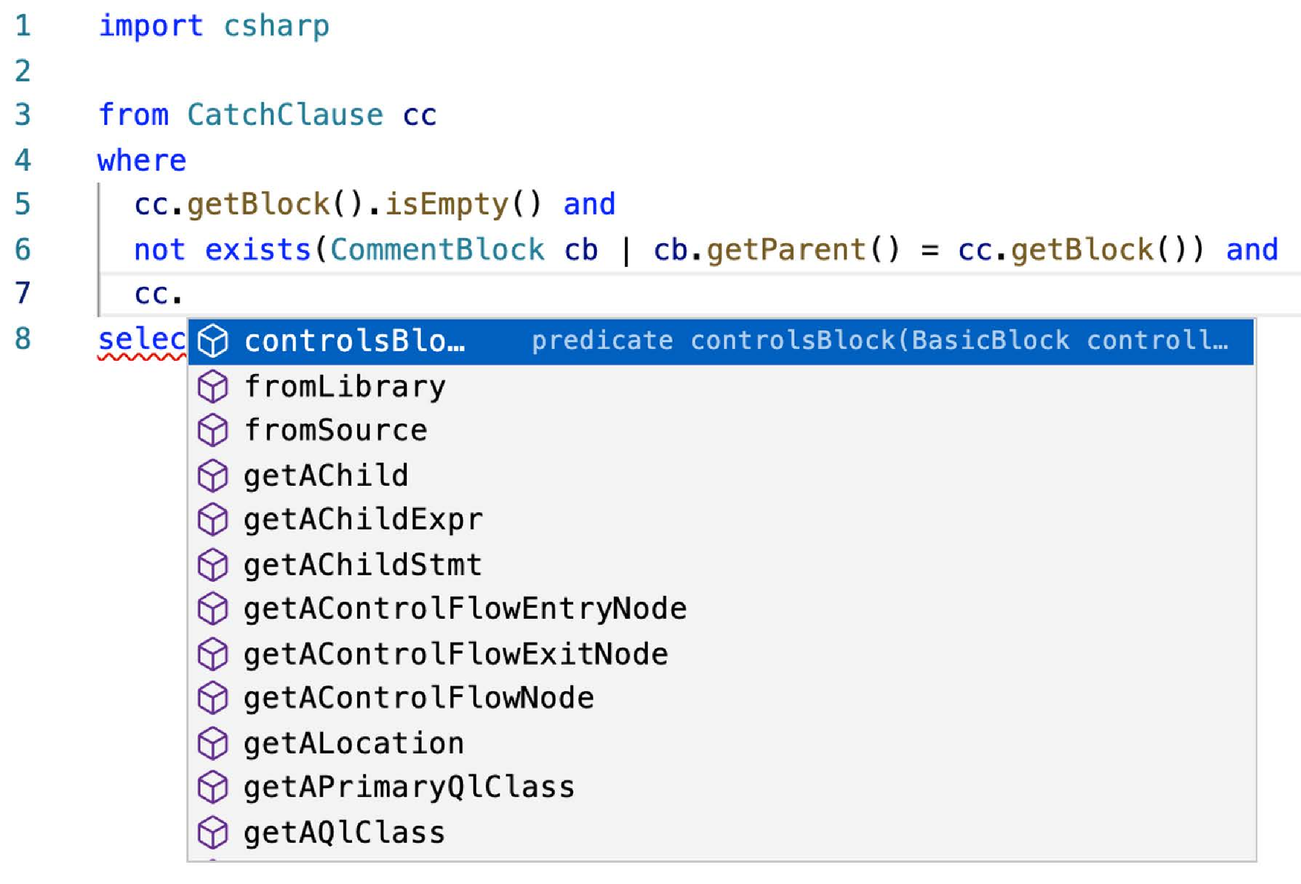Click the cube icon next to getAQlClass
1301x884 pixels.
(x=212, y=832)
